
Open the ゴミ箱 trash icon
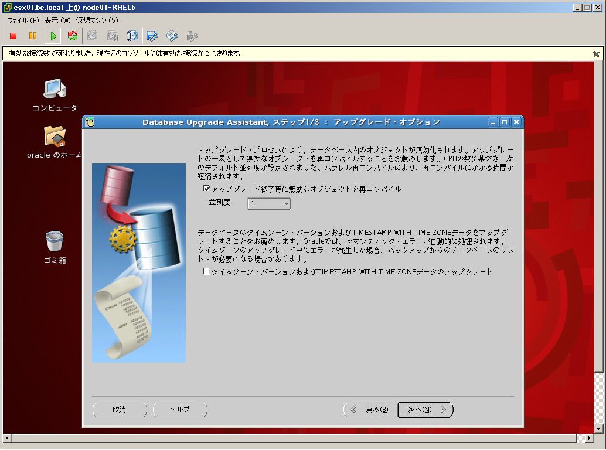(55, 247)
